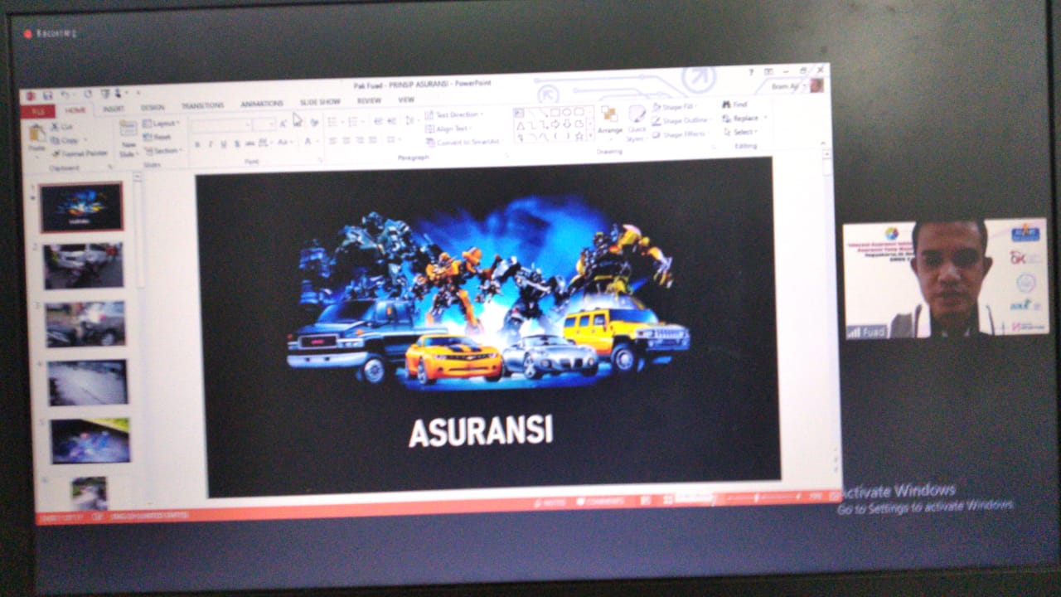The height and width of the screenshot is (597, 1061).
Task: Open the TRANSITIONS ribbon tab
Action: pos(202,105)
